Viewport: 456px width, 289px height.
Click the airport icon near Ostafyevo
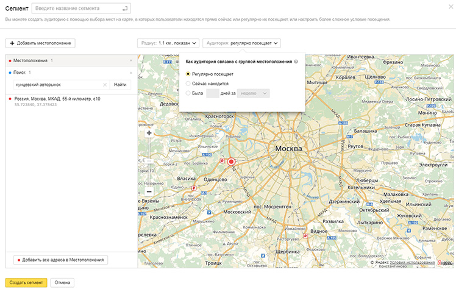tap(263, 255)
